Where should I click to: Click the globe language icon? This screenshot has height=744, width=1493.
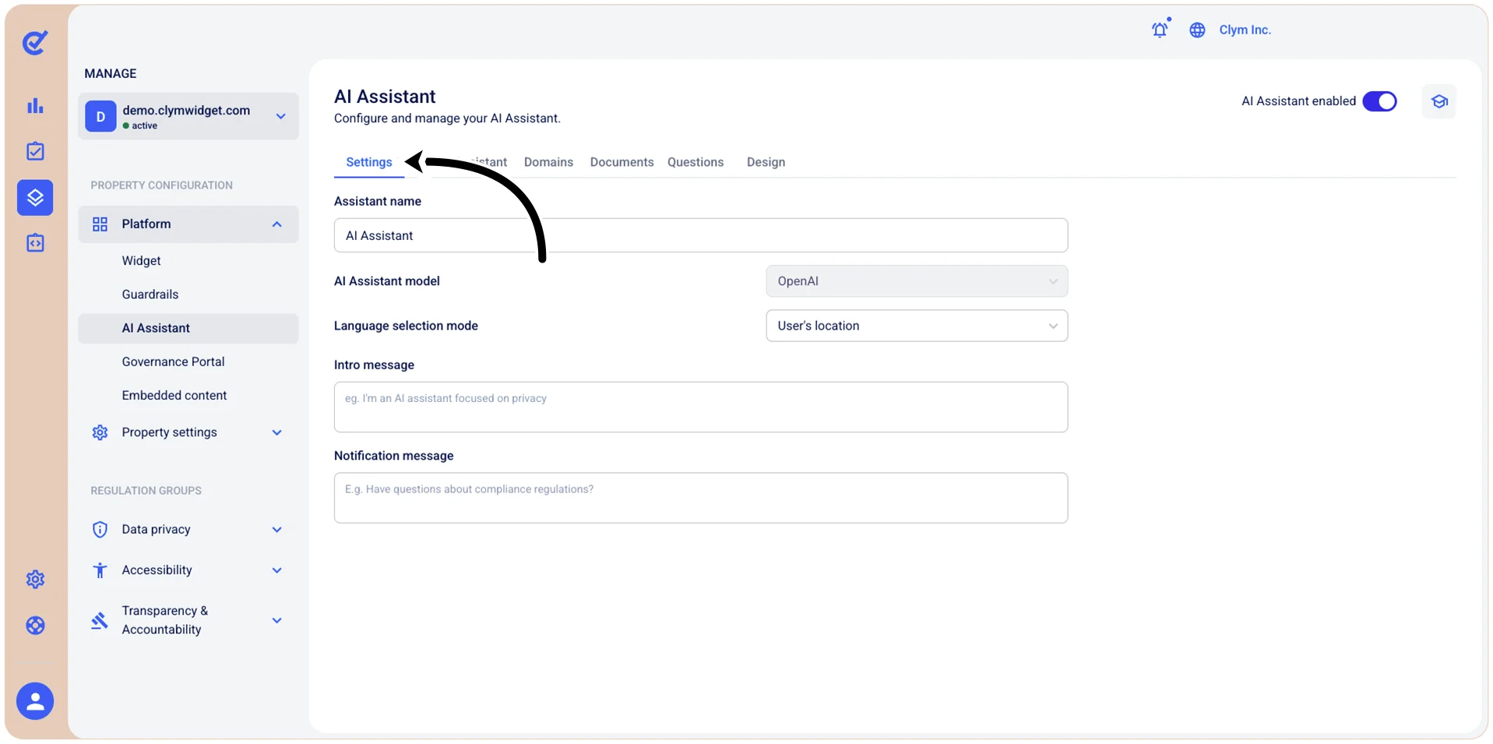(x=1197, y=30)
